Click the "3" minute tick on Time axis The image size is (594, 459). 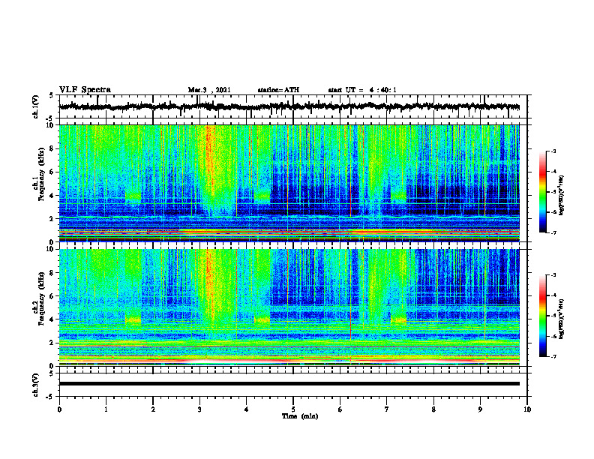(199, 409)
